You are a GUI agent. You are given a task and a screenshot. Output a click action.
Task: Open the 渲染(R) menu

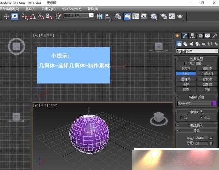pos(30,9)
